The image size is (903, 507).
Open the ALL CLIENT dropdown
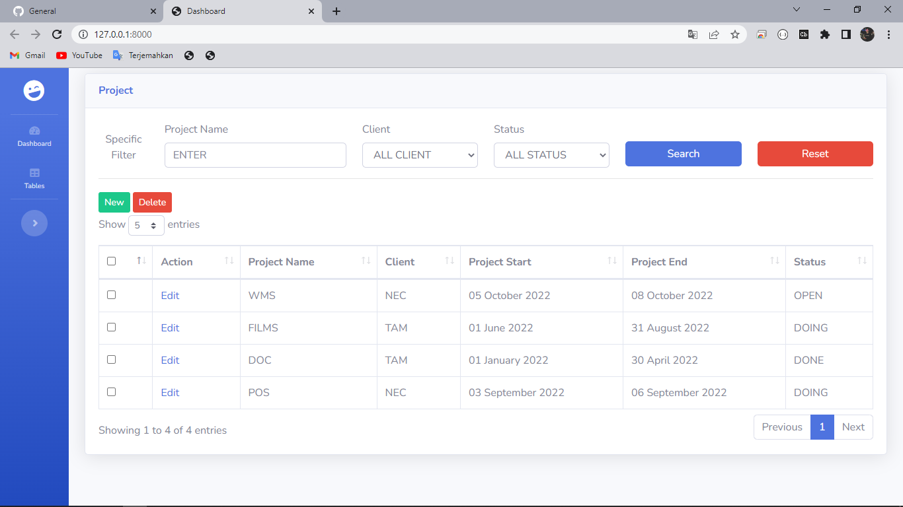(x=420, y=154)
